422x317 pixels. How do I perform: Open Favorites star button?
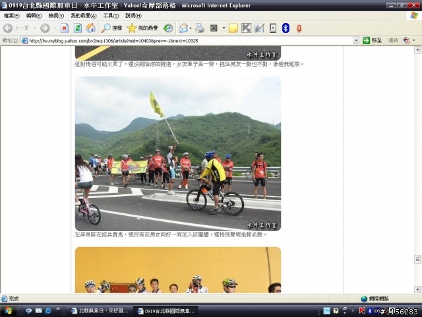pos(142,28)
